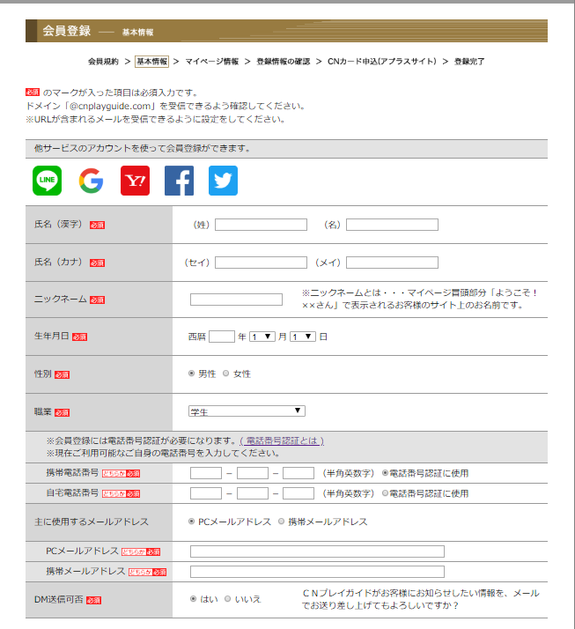This screenshot has height=629, width=575.
Task: Use home phone for 電話番号認証
Action: 385,493
